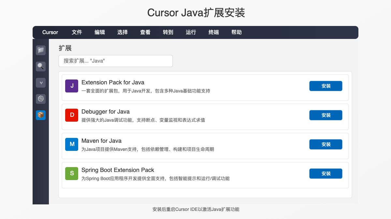Screen dimensions: 391x219
Task: Open the 运行 menu
Action: pos(191,32)
